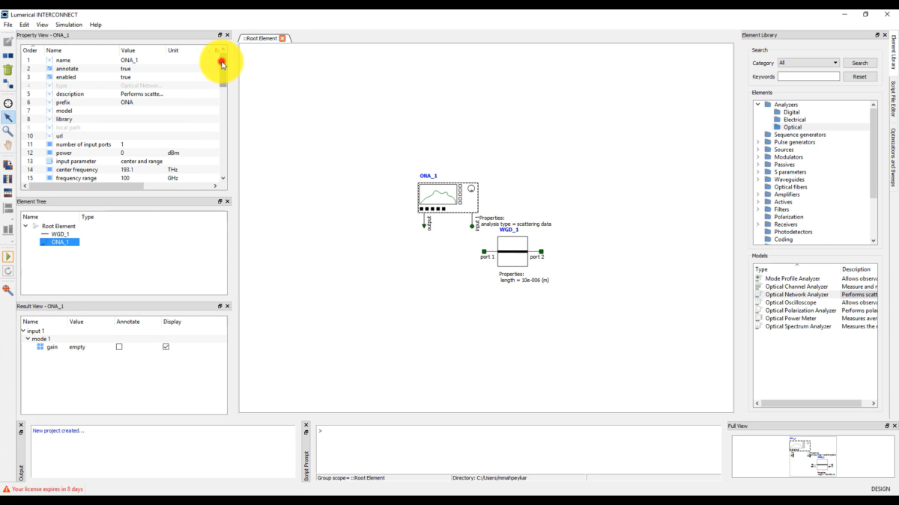
Task: Open the File menu
Action: (7, 25)
